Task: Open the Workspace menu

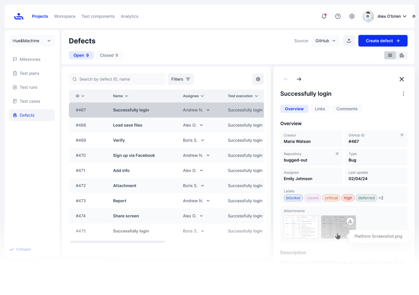Action: click(65, 16)
